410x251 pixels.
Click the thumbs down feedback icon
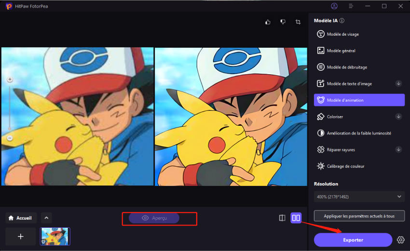click(x=283, y=22)
